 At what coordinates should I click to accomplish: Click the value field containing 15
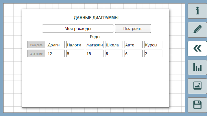pyautogui.click(x=94, y=53)
